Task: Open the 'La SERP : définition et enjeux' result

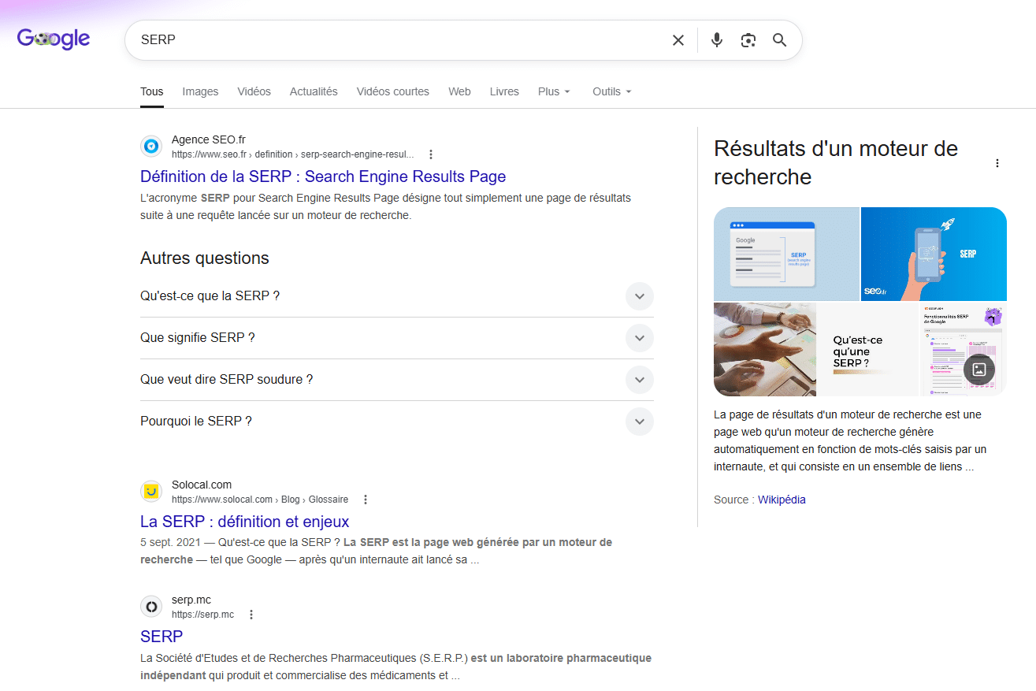Action: (x=244, y=522)
